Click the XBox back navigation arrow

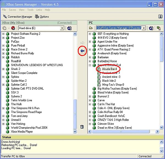tap(4, 28)
